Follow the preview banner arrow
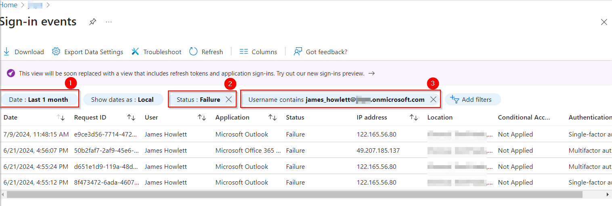 tap(372, 74)
